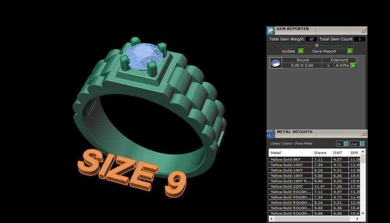Click the Metal Weights scale icon
The width and height of the screenshot is (390, 223).
point(271,134)
